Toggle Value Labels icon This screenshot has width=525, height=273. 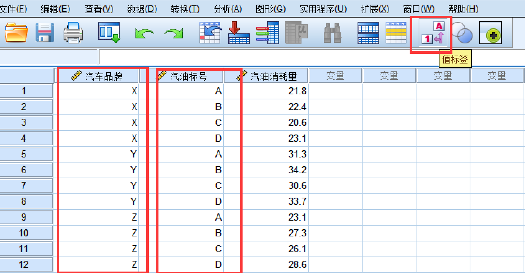433,33
